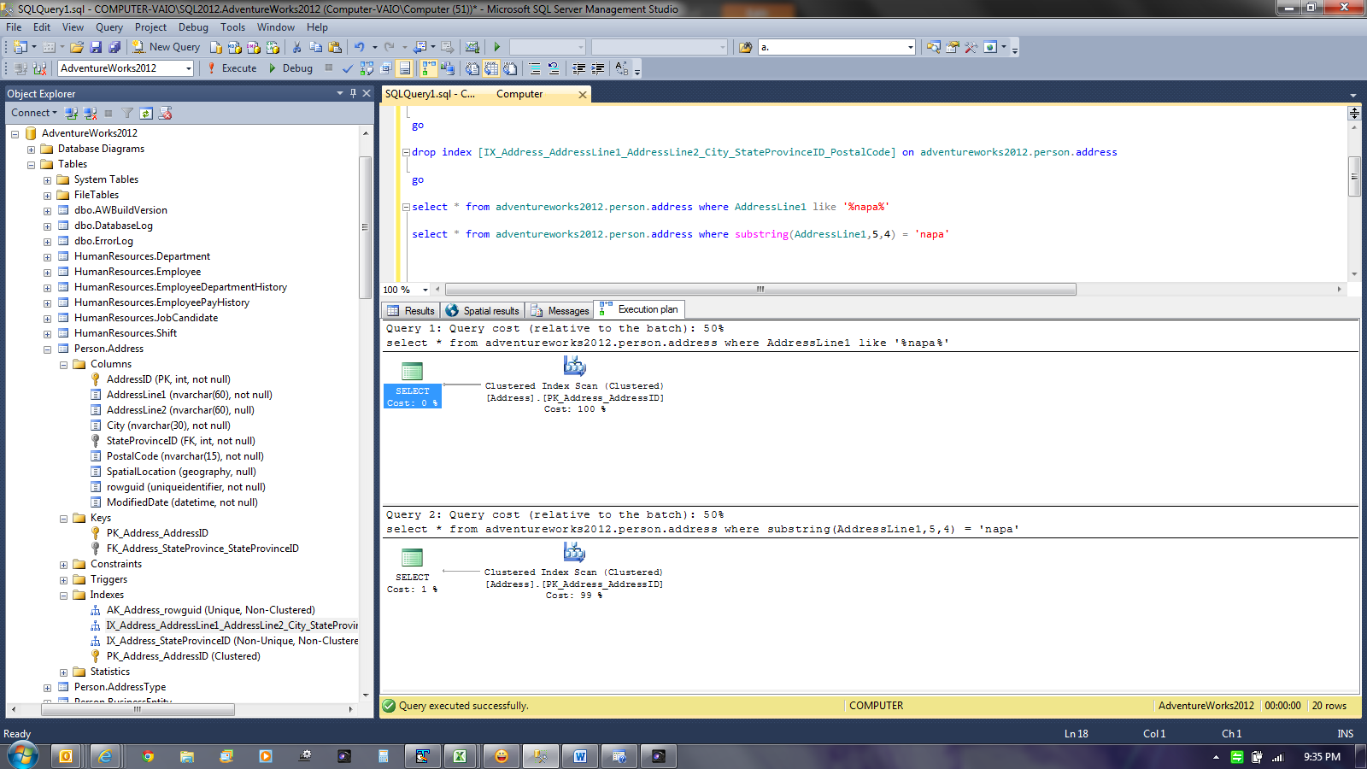
Task: Expand the Triggers folder
Action: [x=64, y=579]
